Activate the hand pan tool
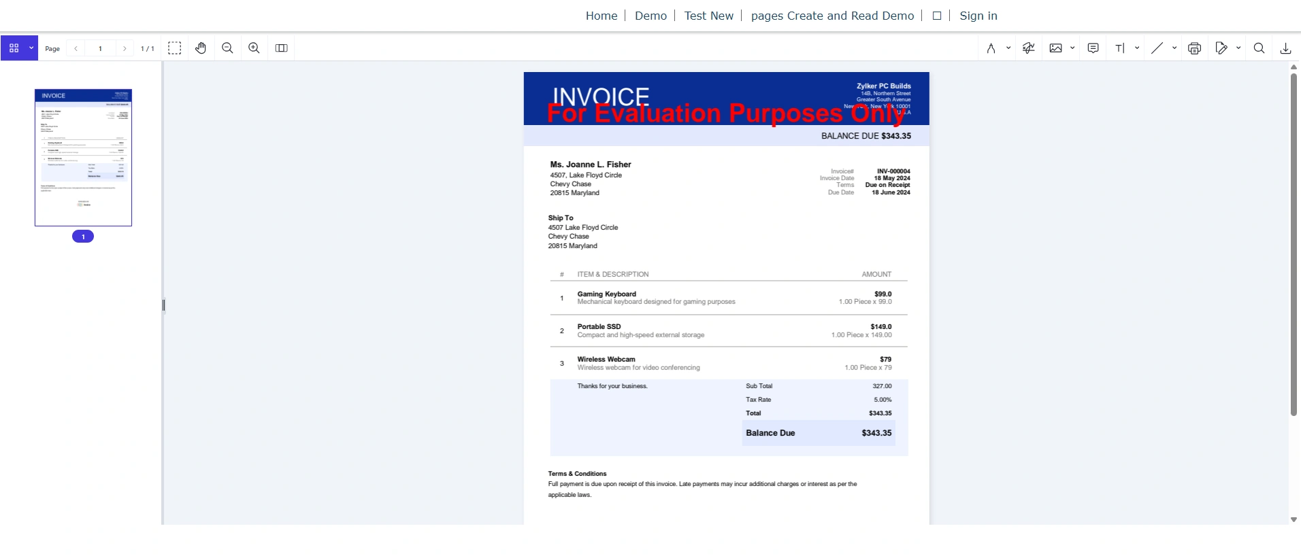 point(201,48)
